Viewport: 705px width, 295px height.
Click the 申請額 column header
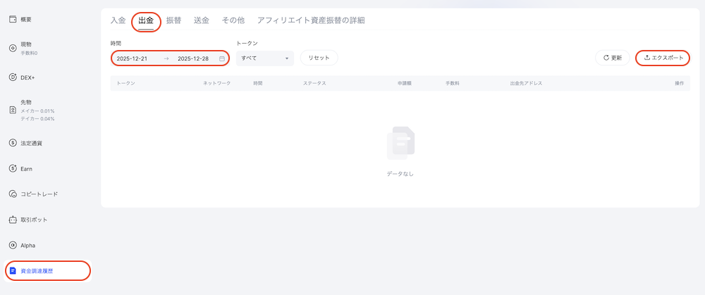coord(405,84)
